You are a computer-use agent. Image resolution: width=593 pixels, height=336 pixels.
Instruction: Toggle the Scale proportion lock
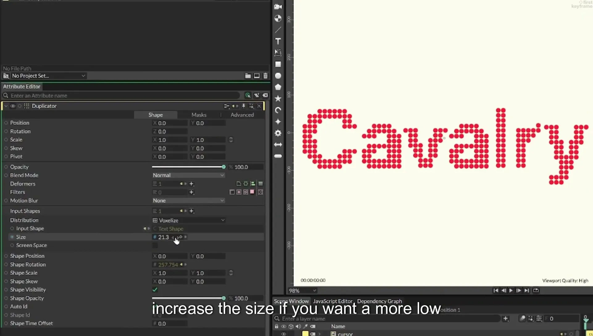(x=231, y=140)
